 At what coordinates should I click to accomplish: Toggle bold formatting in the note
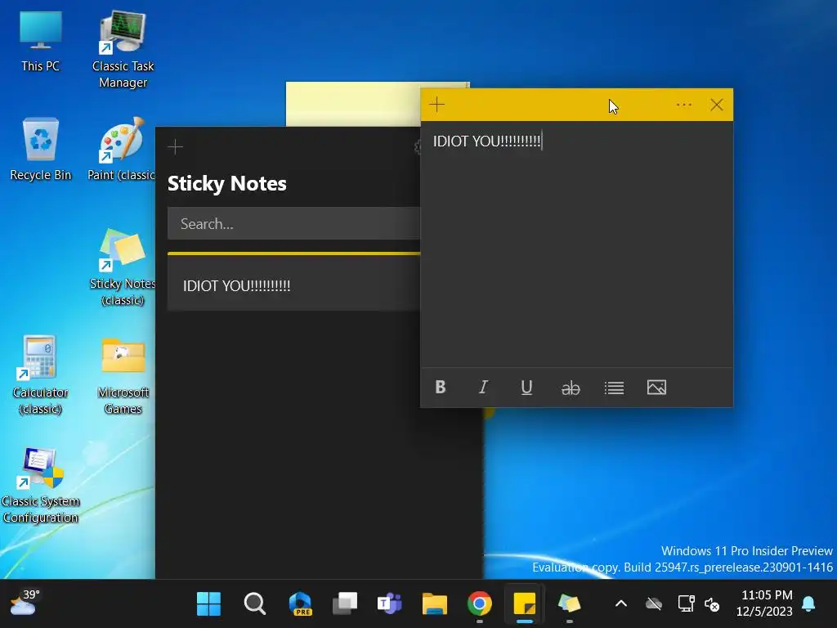(441, 387)
